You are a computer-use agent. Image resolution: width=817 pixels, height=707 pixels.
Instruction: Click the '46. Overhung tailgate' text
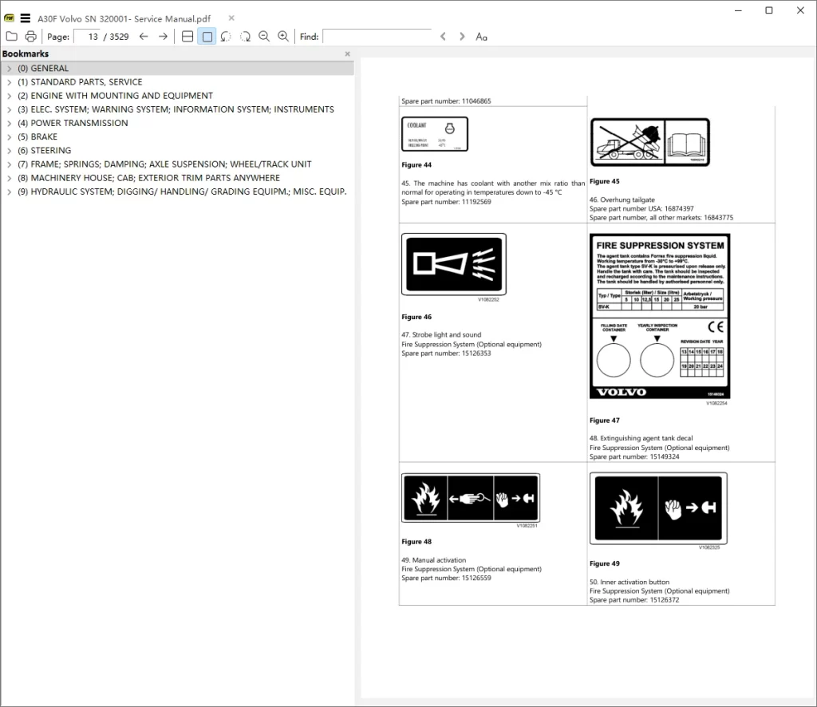click(x=622, y=199)
